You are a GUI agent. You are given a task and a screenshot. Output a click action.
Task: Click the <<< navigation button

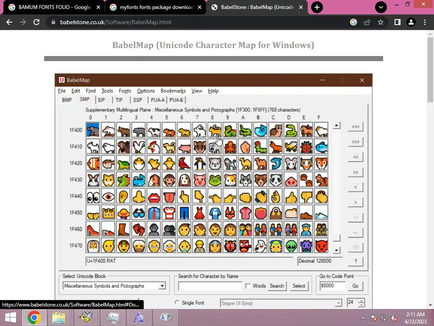356,126
